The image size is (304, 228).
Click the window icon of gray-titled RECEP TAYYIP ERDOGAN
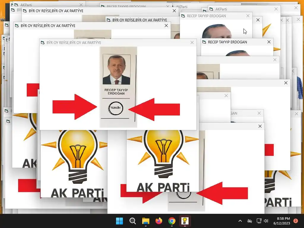[183, 16]
